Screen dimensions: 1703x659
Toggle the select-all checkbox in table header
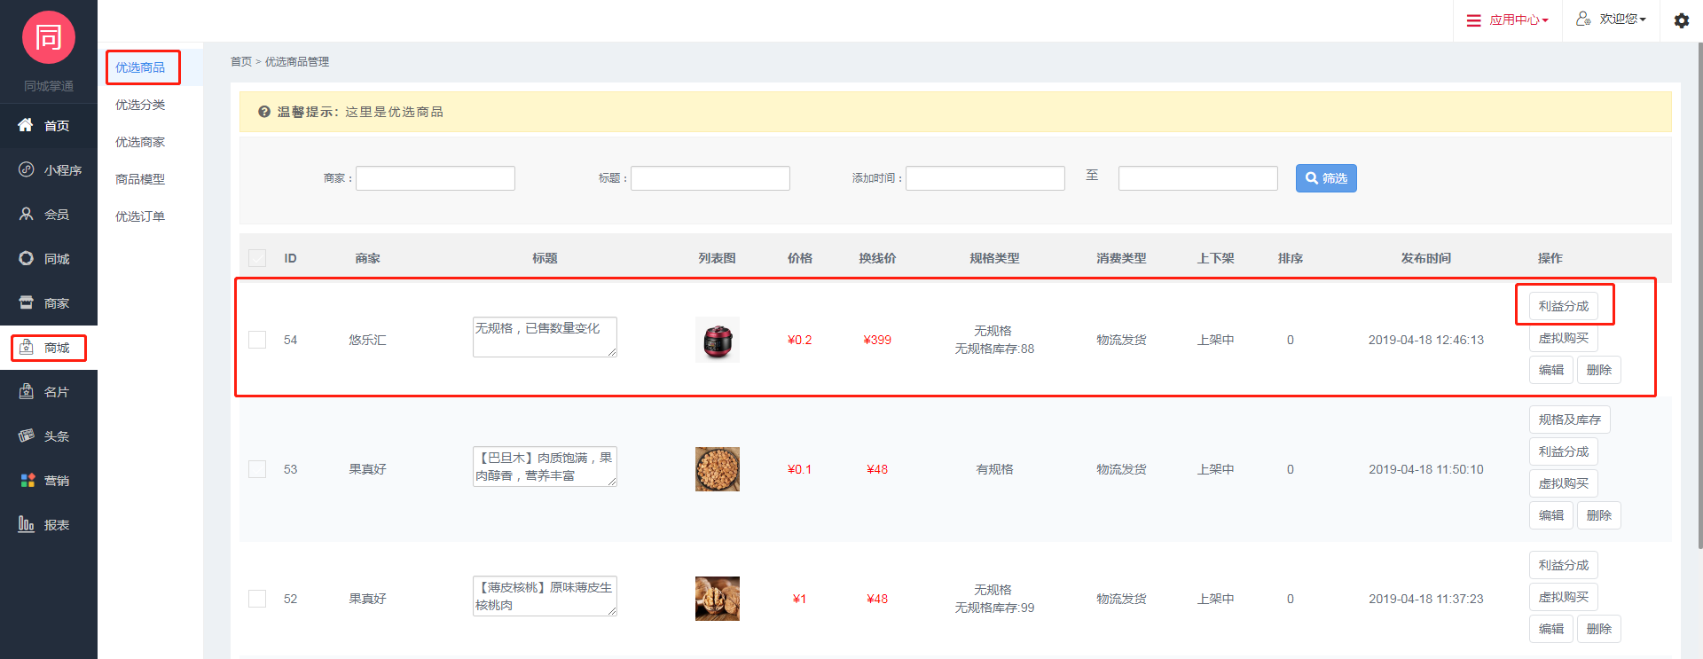pos(257,258)
